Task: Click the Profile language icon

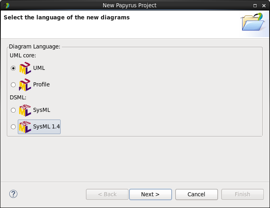Action: (25, 85)
